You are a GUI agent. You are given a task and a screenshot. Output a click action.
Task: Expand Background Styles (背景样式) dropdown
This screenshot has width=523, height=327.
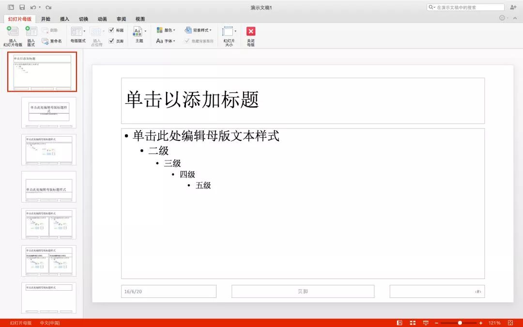click(x=199, y=30)
